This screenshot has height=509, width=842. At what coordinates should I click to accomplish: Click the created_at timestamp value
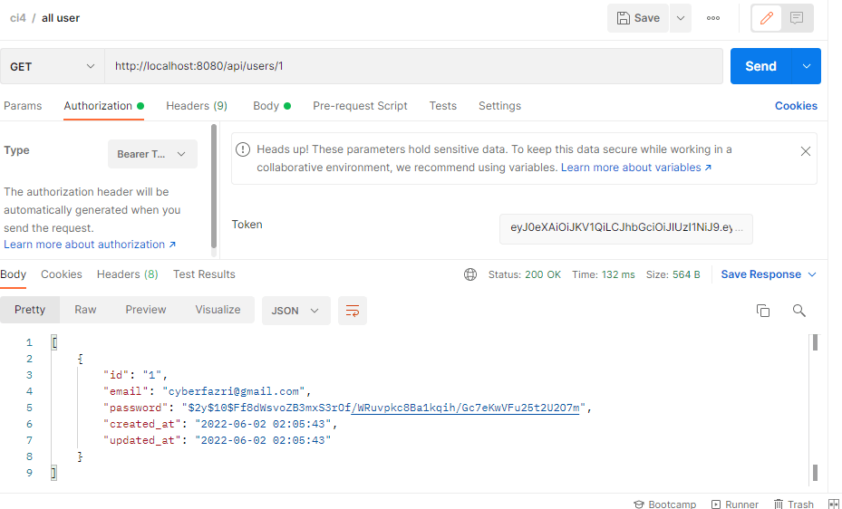(263, 424)
